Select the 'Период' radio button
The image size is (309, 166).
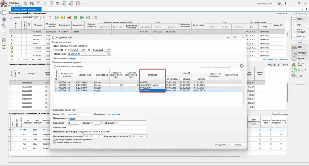55,50
